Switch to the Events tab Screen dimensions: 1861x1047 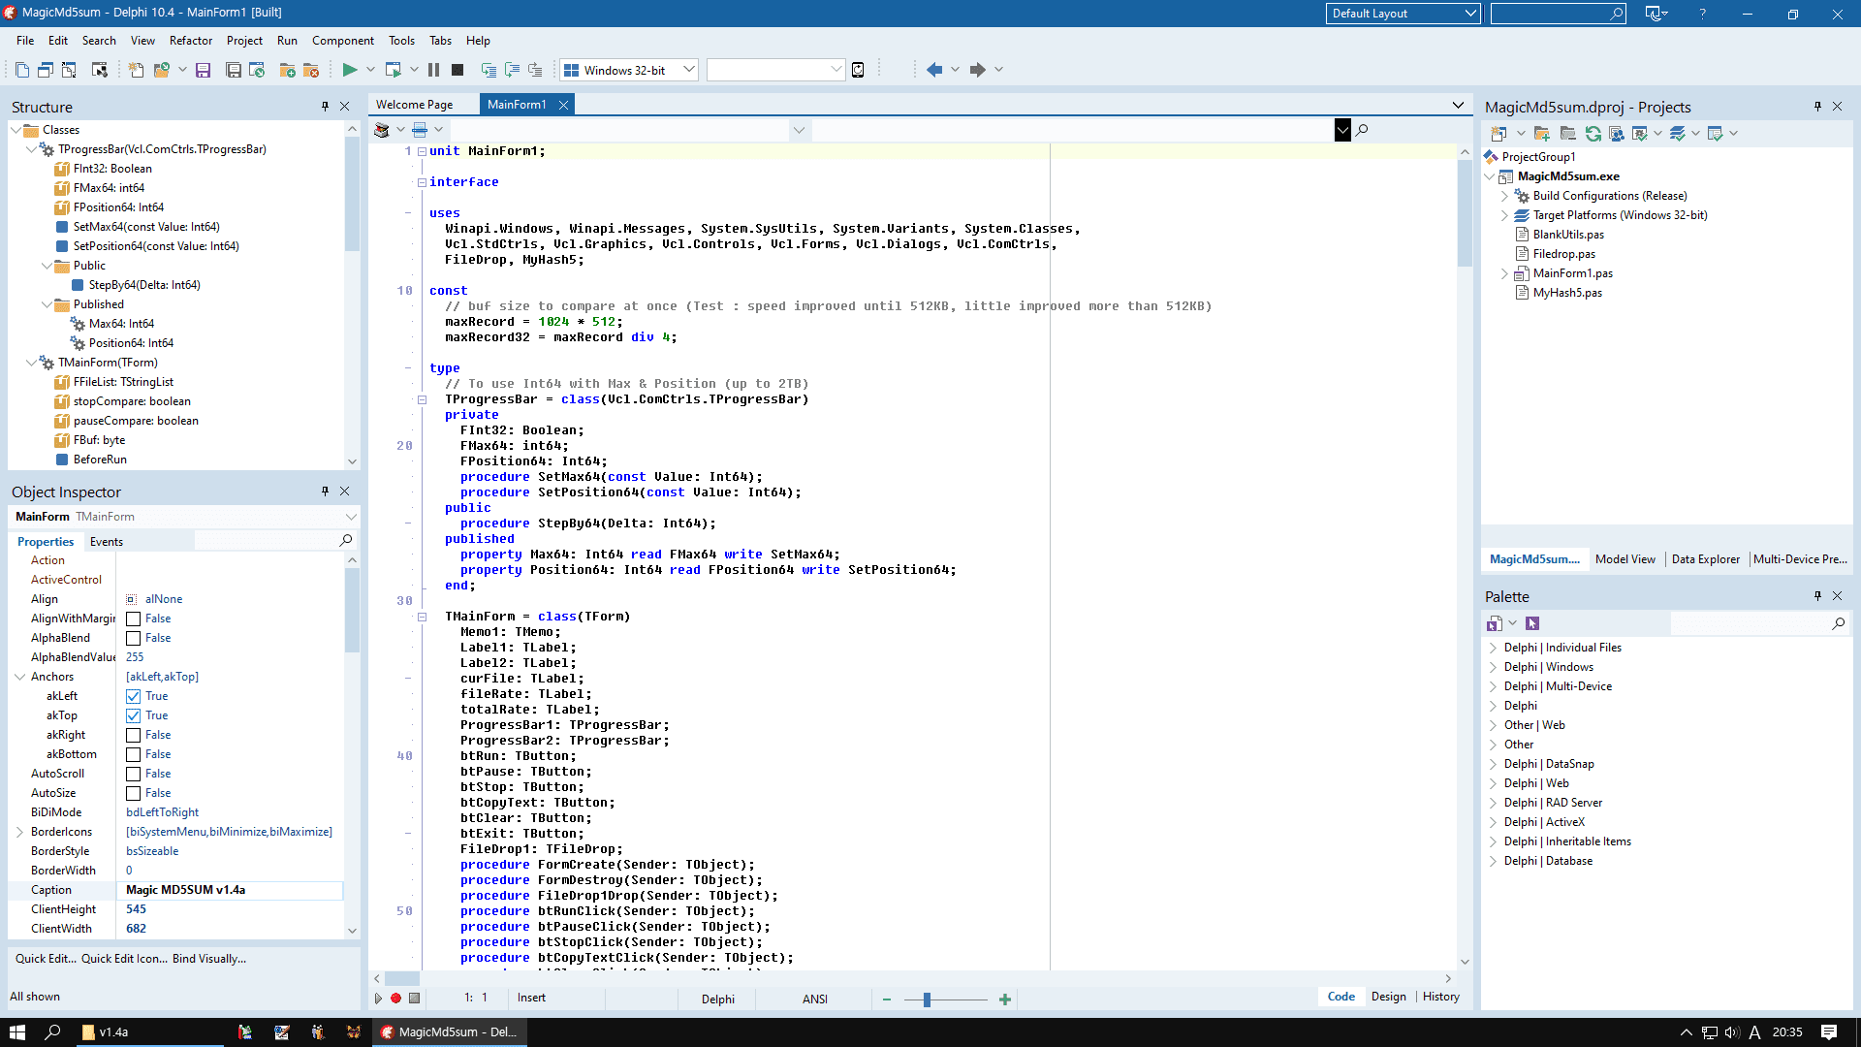(107, 542)
